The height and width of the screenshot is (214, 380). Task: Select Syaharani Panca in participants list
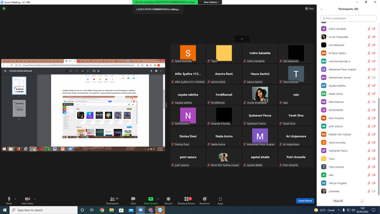pos(348,150)
